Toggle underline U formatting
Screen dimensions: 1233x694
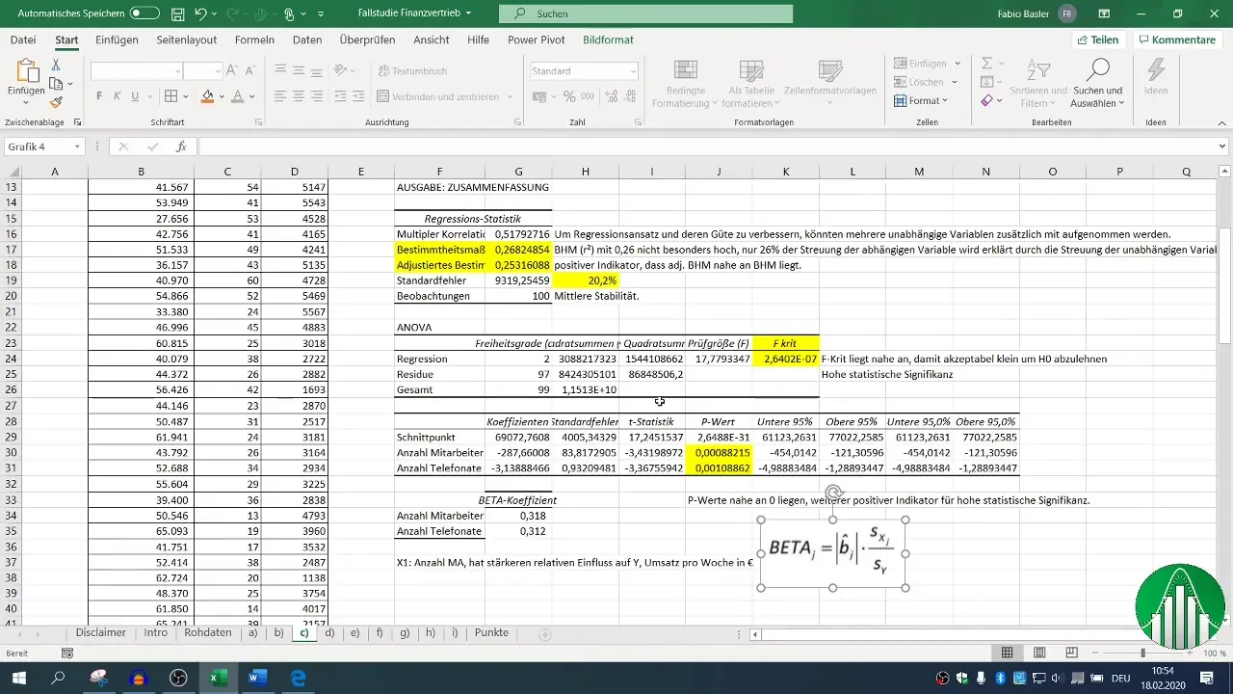tap(136, 96)
